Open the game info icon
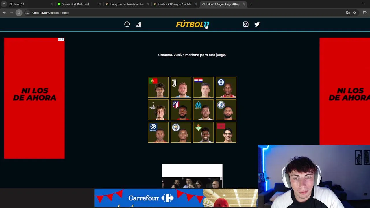 (x=127, y=24)
